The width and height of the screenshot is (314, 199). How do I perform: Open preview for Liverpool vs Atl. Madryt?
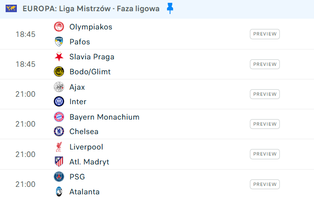[x=265, y=154]
